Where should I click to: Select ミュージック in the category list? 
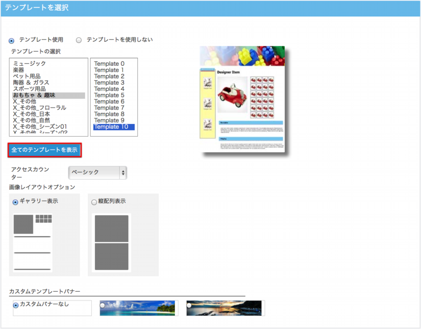(x=30, y=64)
